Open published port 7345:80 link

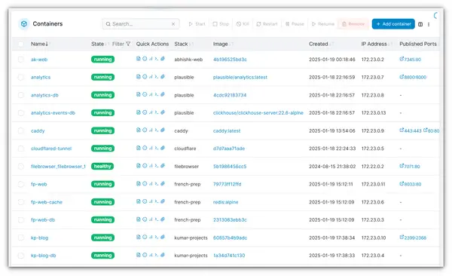pos(411,59)
